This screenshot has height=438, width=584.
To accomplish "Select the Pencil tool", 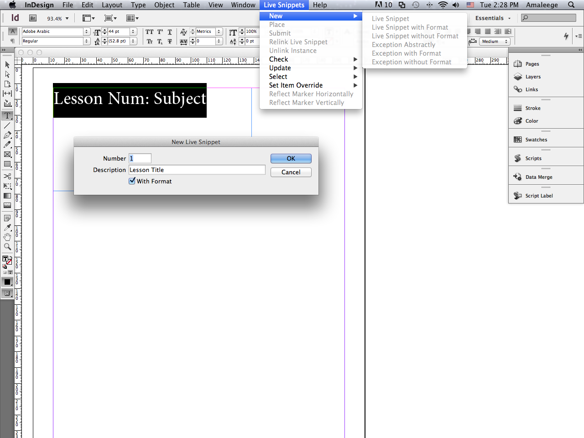I will point(7,145).
